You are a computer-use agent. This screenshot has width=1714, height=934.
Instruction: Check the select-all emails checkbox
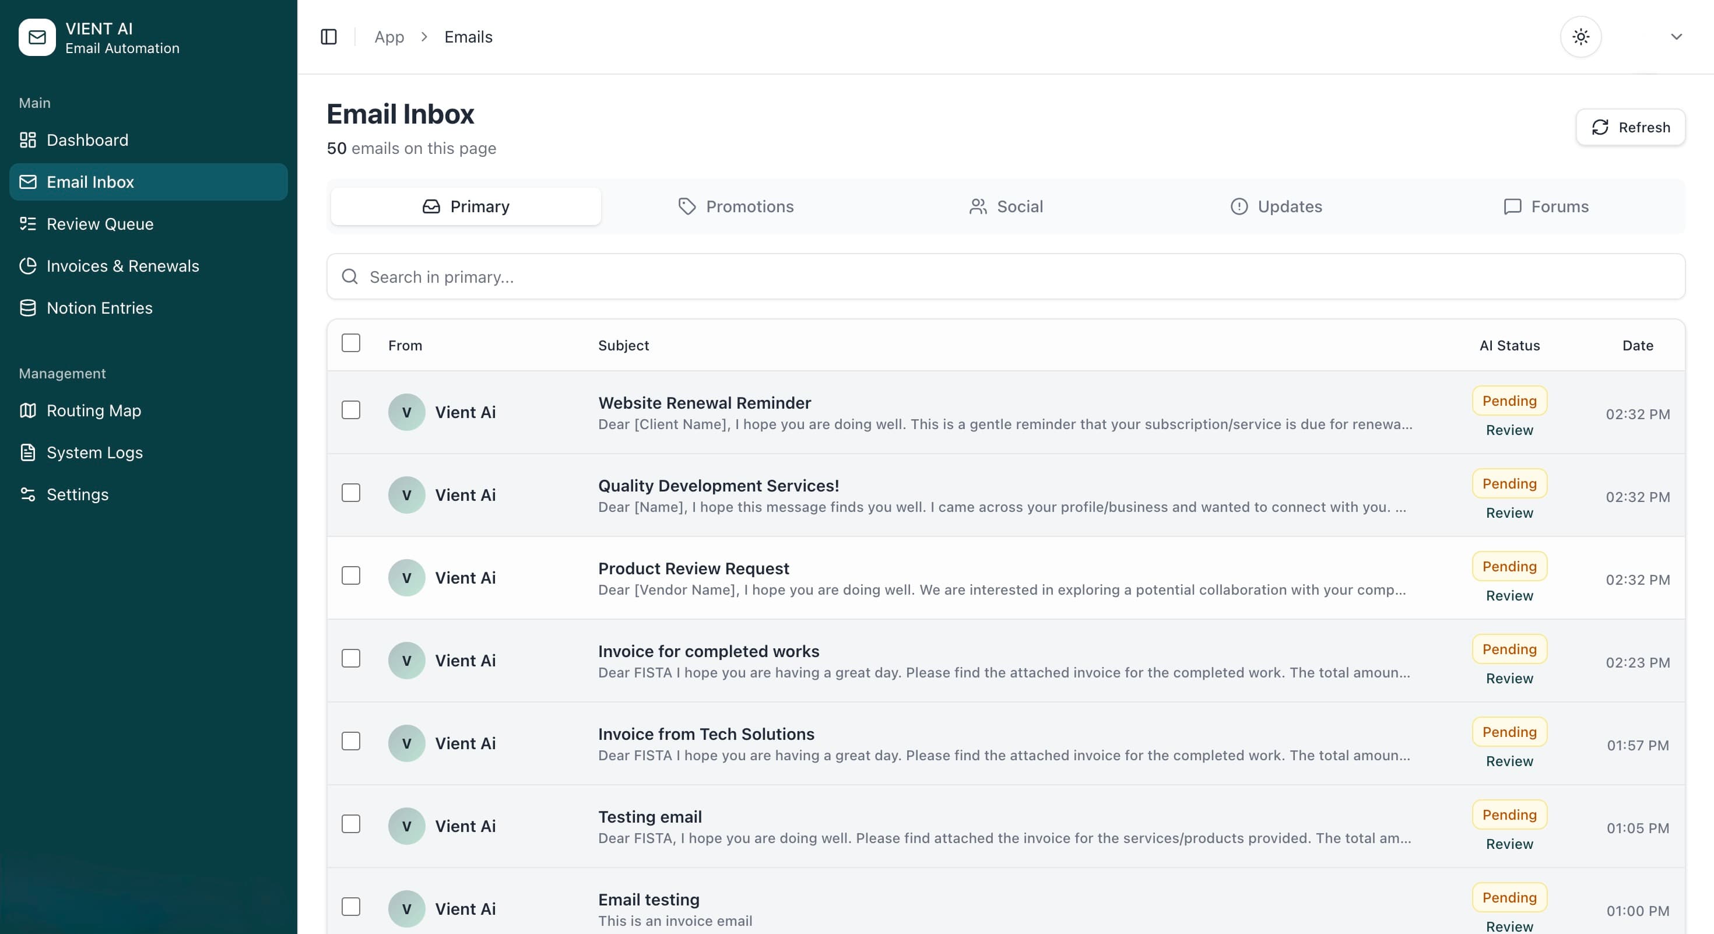[352, 343]
